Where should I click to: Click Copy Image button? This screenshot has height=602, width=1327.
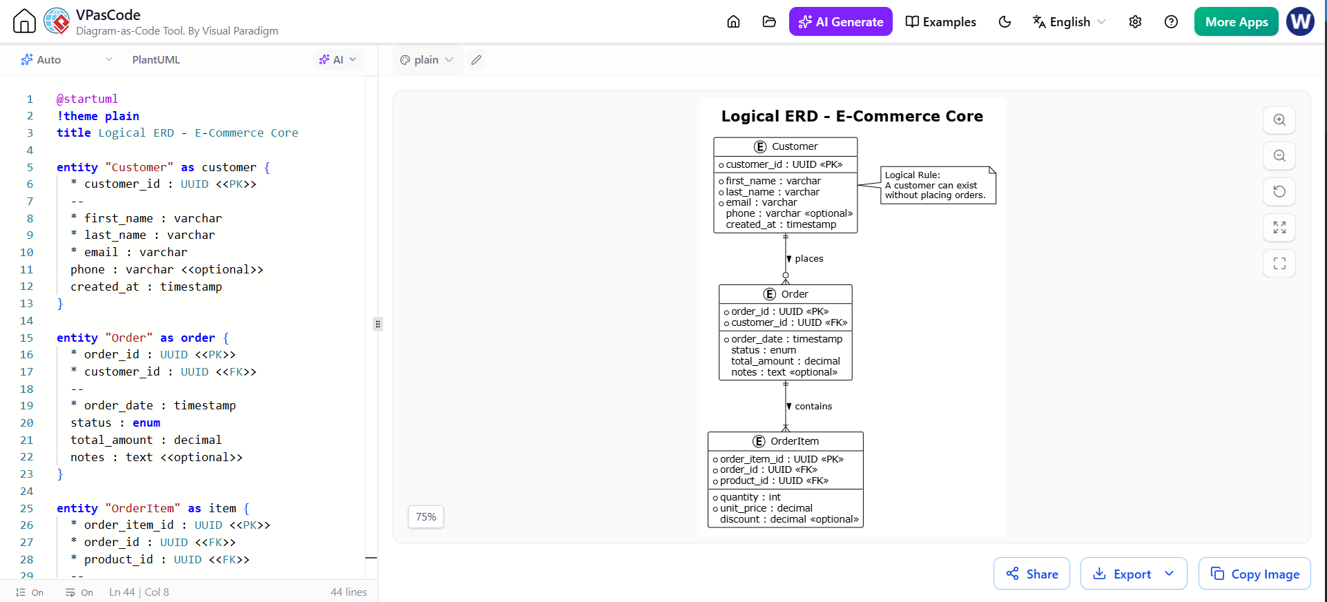[x=1255, y=574]
